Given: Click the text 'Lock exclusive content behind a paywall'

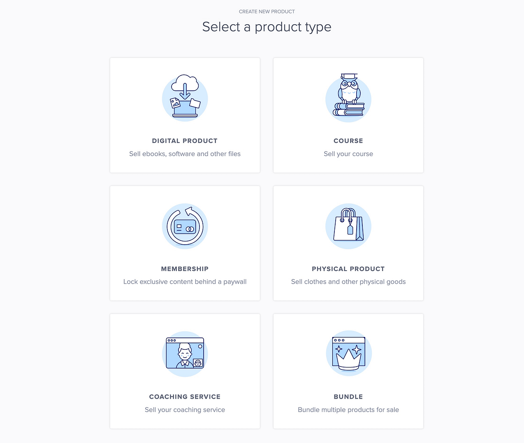Looking at the screenshot, I should tap(185, 282).
